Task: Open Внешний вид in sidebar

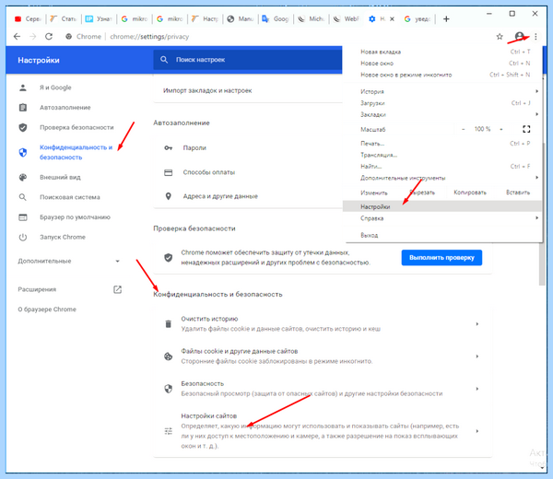Action: 60,177
